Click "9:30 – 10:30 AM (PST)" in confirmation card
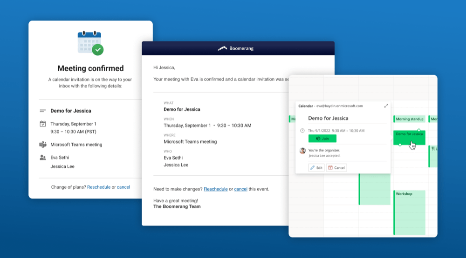 pyautogui.click(x=74, y=132)
